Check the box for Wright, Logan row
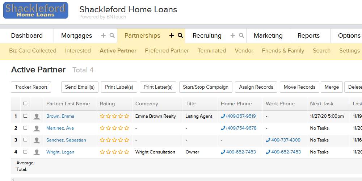The width and height of the screenshot is (362, 181). pos(25,152)
